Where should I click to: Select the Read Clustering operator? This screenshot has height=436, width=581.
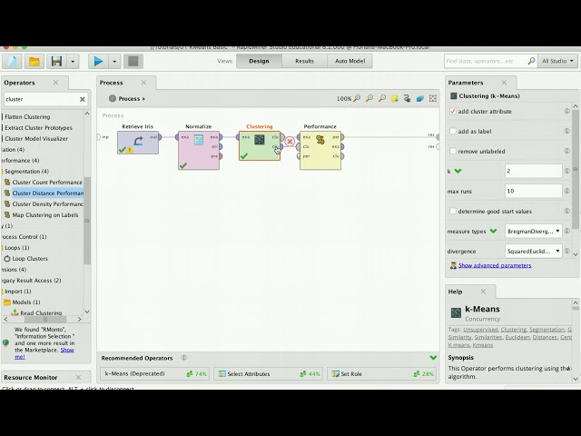41,312
